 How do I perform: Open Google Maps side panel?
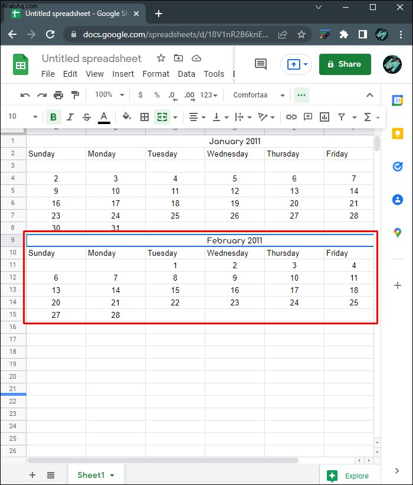pyautogui.click(x=397, y=233)
